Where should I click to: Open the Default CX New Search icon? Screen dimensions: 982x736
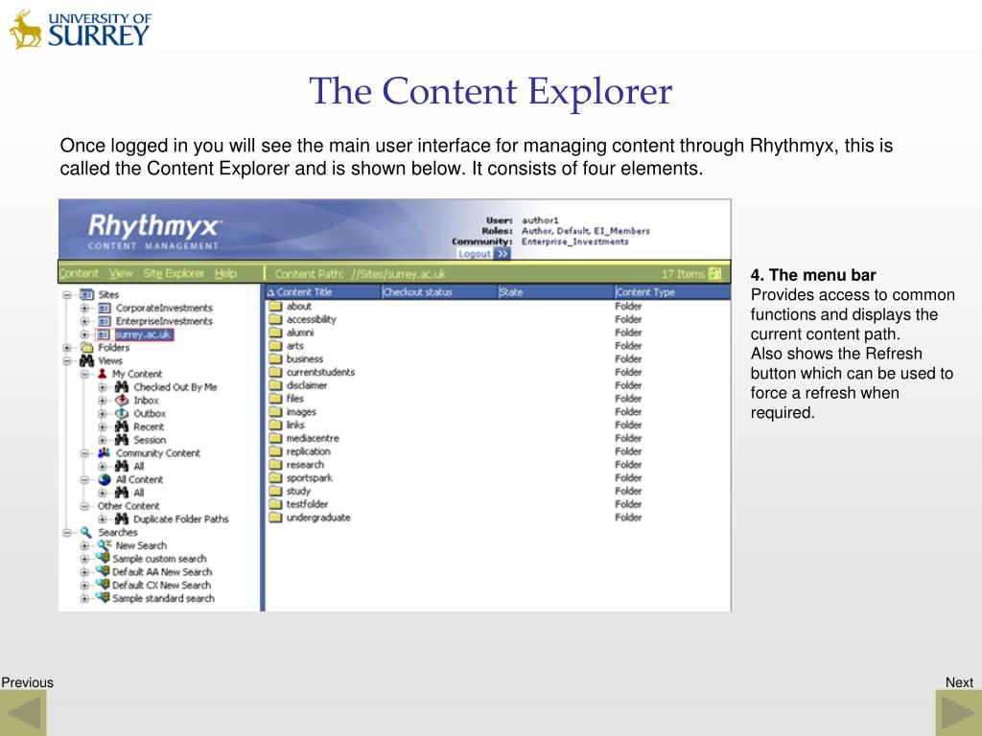click(x=103, y=585)
